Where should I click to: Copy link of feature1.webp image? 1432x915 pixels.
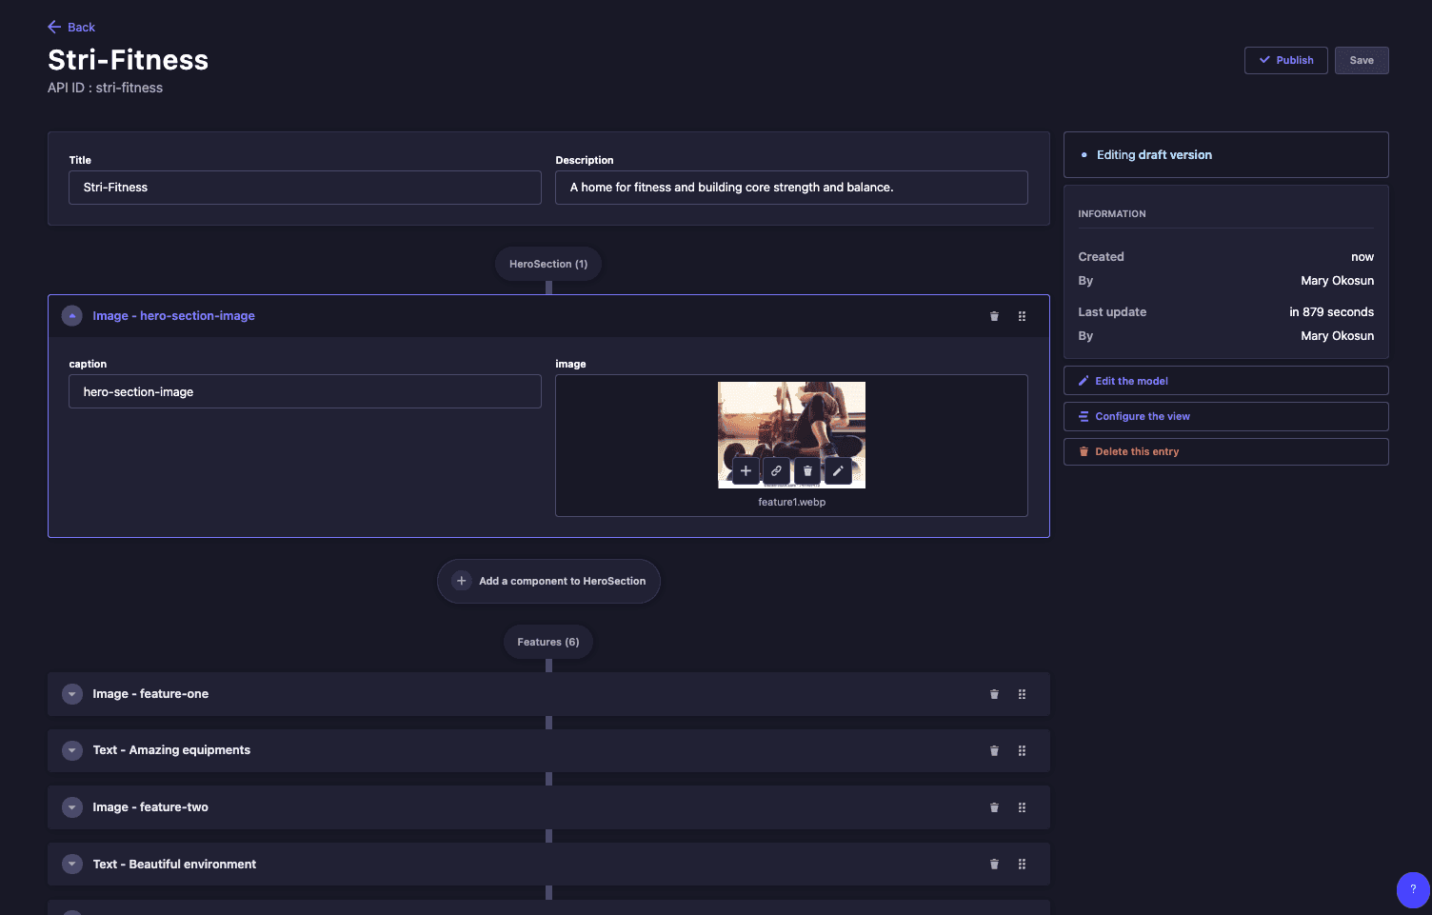[776, 470]
